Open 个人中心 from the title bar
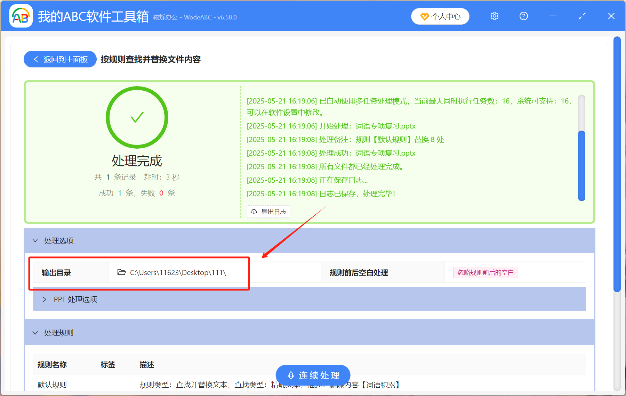Screen dimensions: 626x396 point(440,16)
